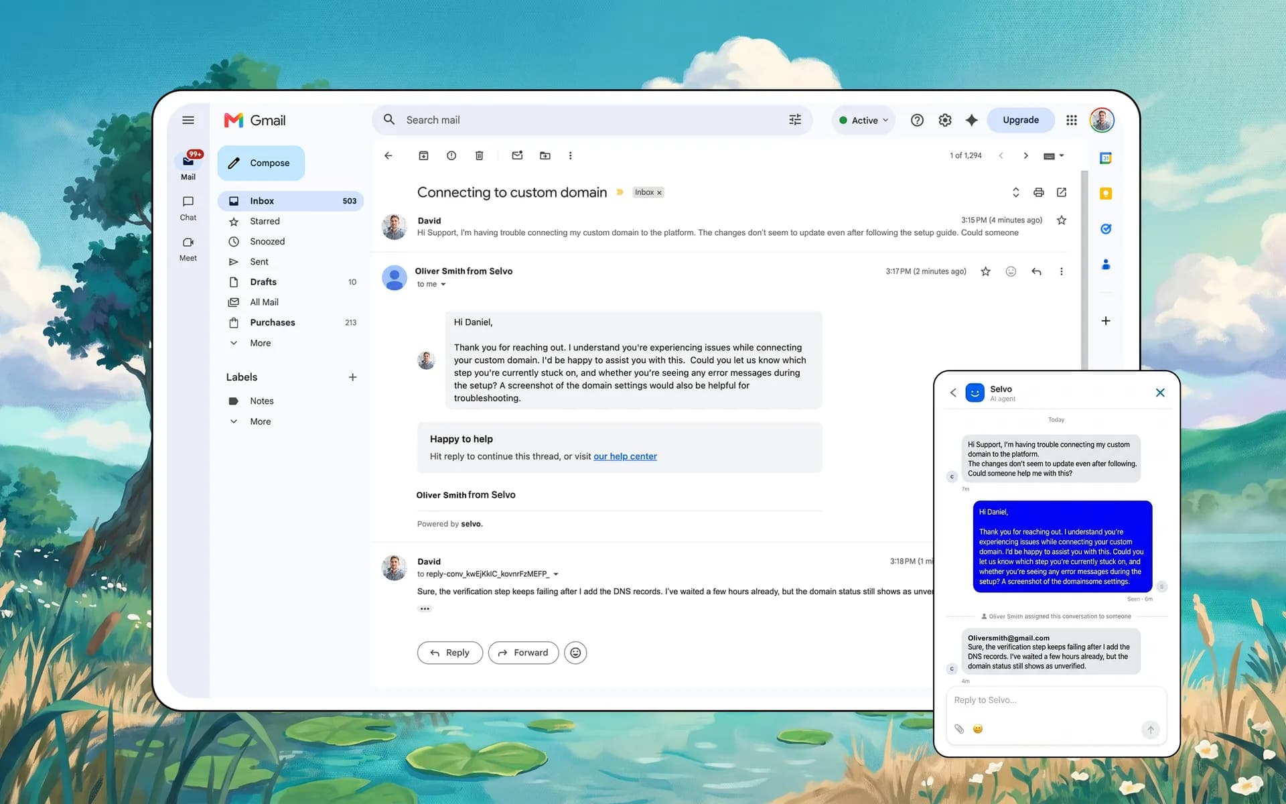
Task: Toggle the importance marker beside the subject
Action: [620, 192]
